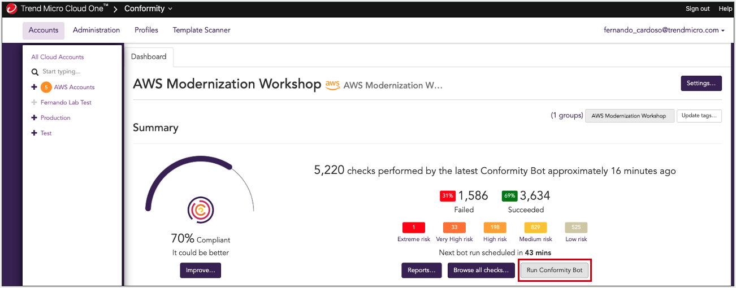Click the search magnifier icon in sidebar
This screenshot has width=736, height=288.
(x=35, y=72)
